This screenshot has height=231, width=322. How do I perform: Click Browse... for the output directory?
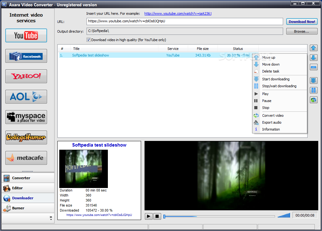coord(302,31)
